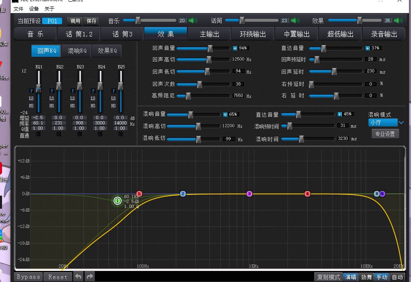The height and width of the screenshot is (282, 411).
Task: Click the Reset button
Action: tap(58, 277)
